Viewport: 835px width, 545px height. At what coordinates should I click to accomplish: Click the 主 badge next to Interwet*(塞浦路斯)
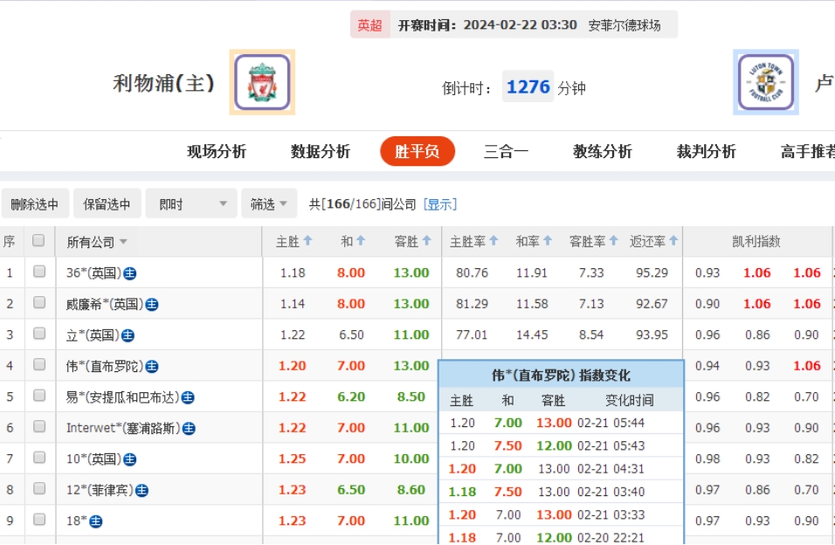click(190, 429)
